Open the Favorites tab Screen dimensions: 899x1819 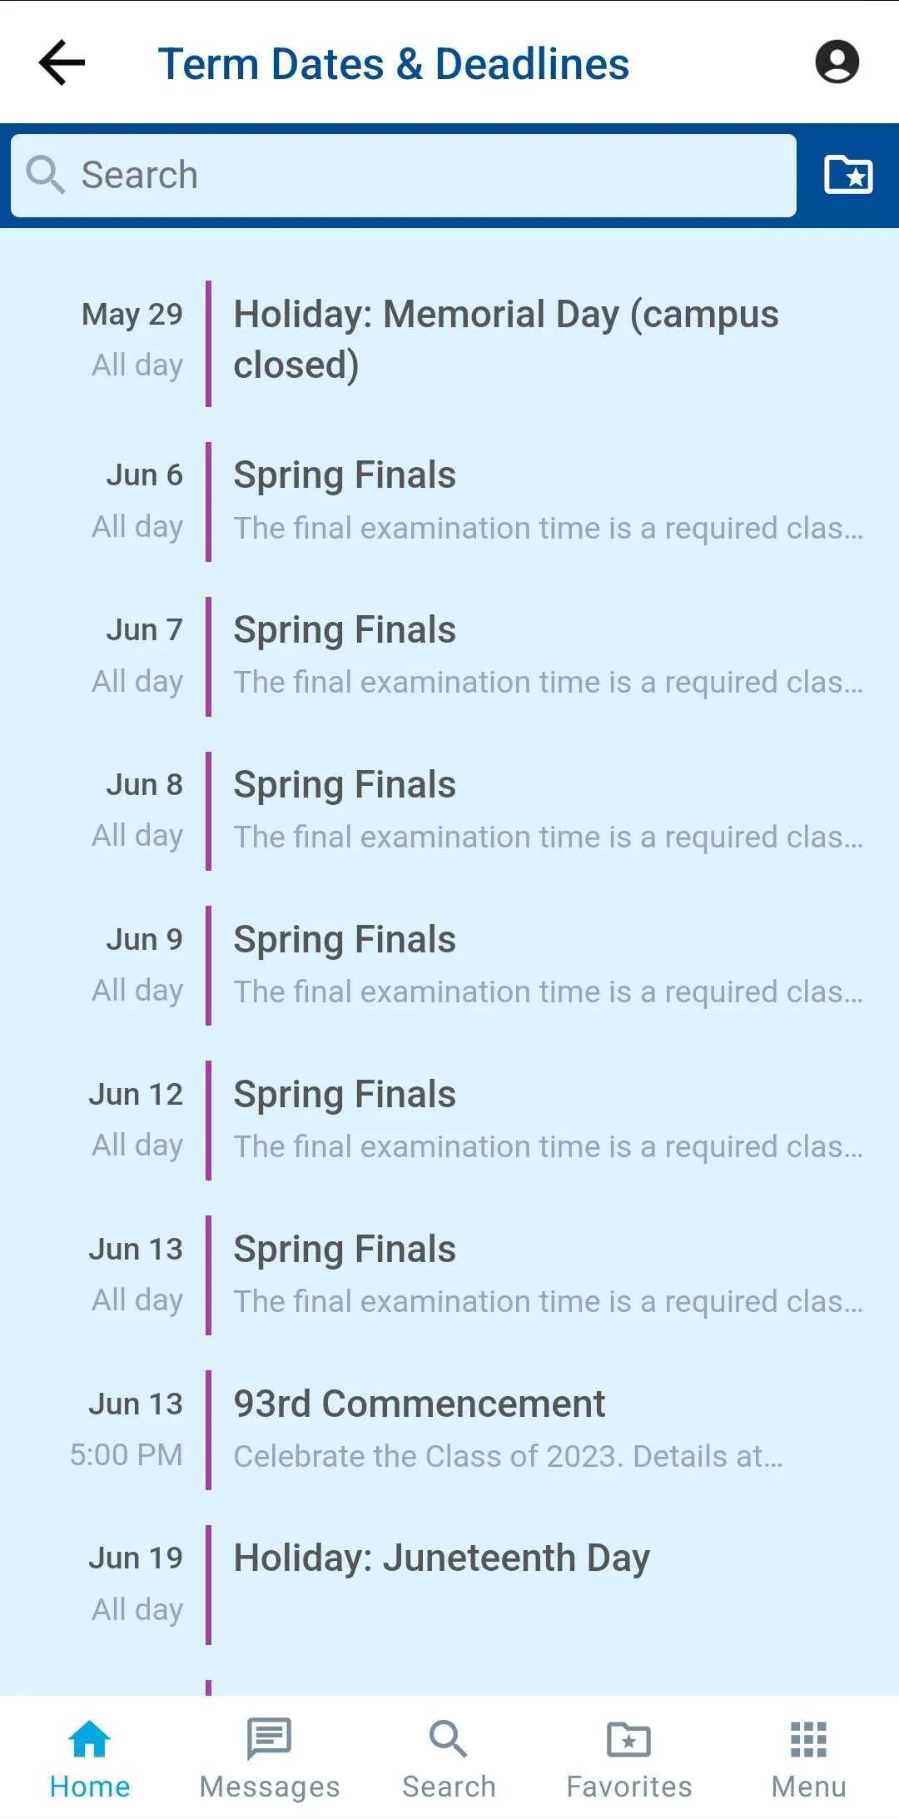pyautogui.click(x=629, y=1758)
